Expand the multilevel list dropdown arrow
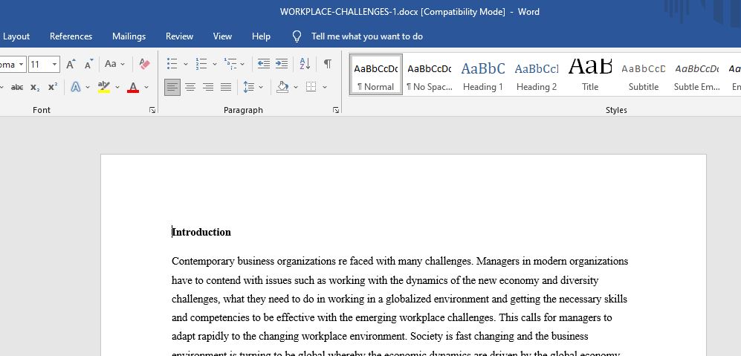The image size is (741, 356). 242,64
